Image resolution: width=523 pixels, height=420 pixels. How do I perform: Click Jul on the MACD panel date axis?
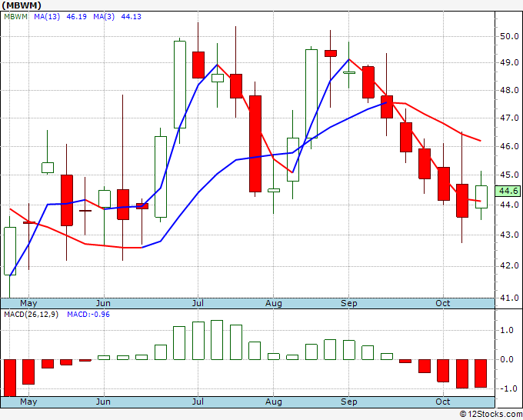click(198, 402)
